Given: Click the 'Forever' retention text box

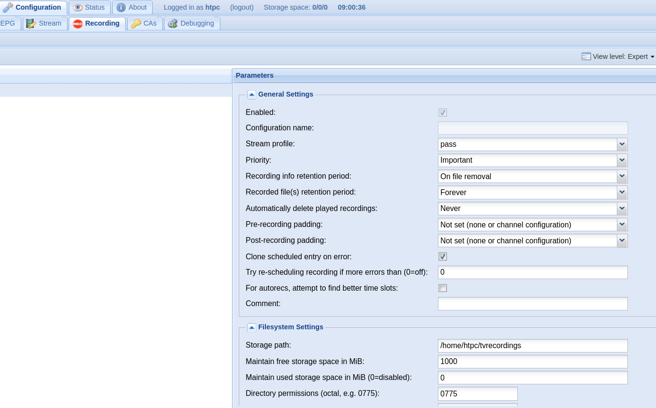Looking at the screenshot, I should (527, 192).
